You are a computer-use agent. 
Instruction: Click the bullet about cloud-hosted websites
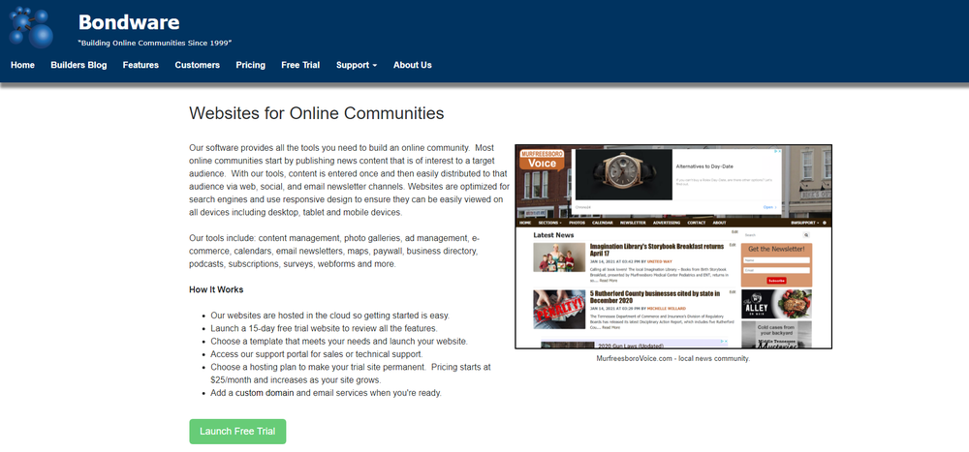(330, 315)
